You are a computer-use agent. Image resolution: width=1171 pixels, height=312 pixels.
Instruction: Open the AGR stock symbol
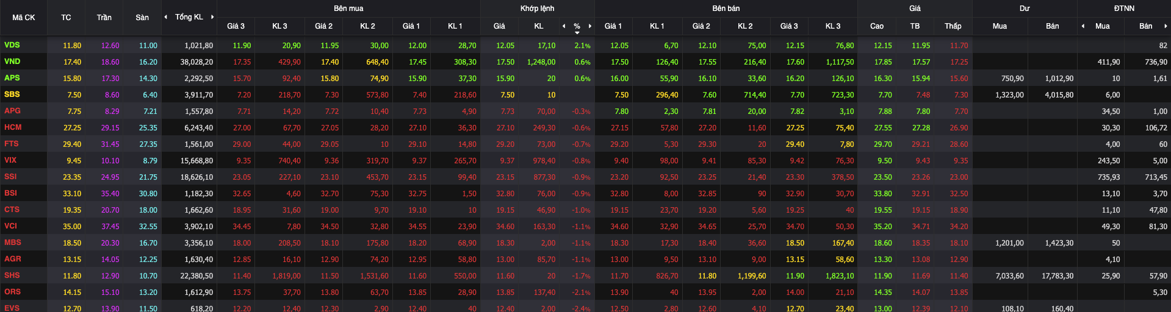click(x=12, y=259)
